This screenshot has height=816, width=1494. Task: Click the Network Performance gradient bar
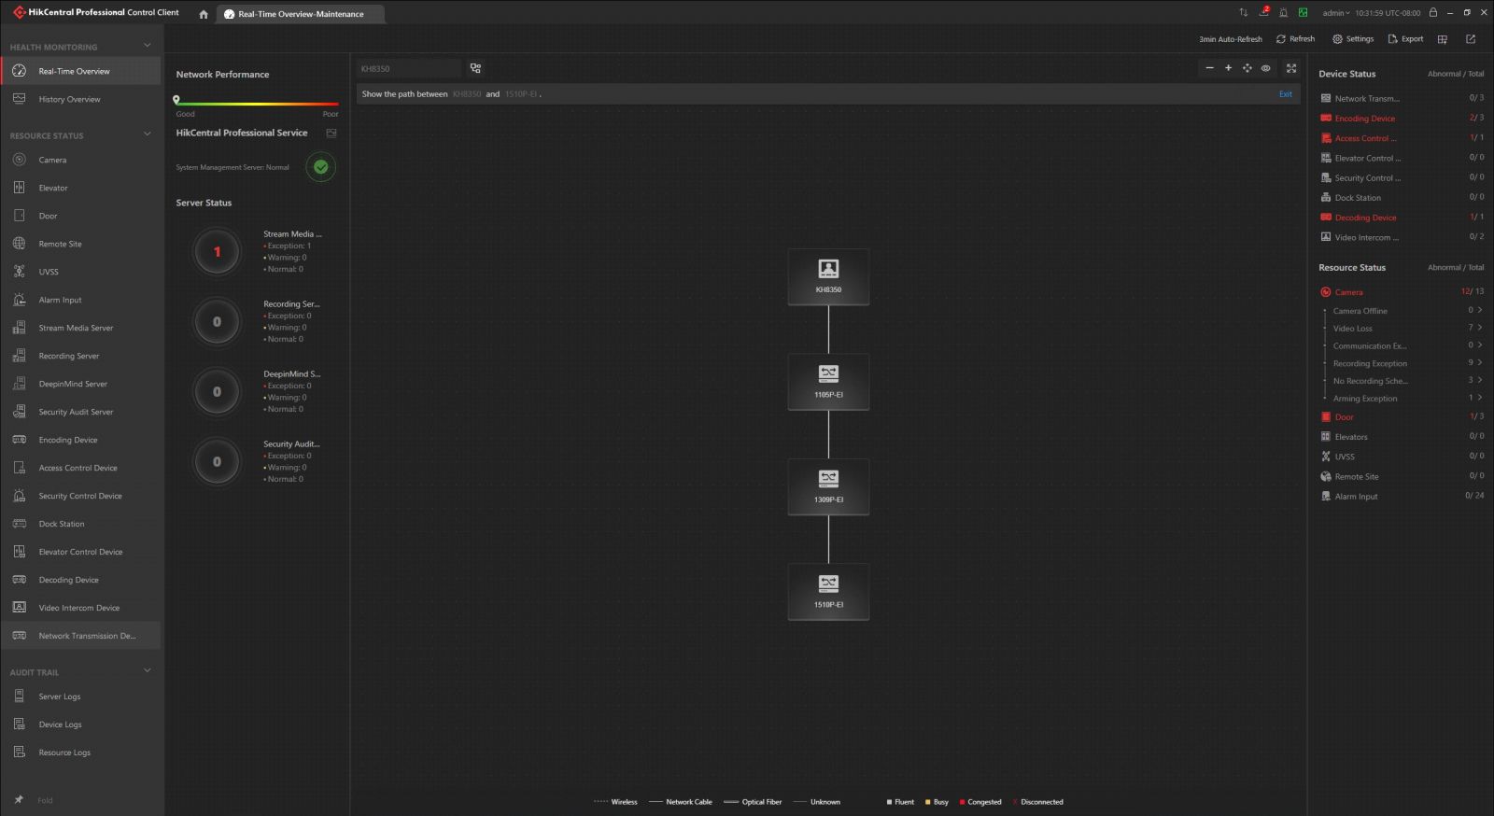(x=257, y=104)
